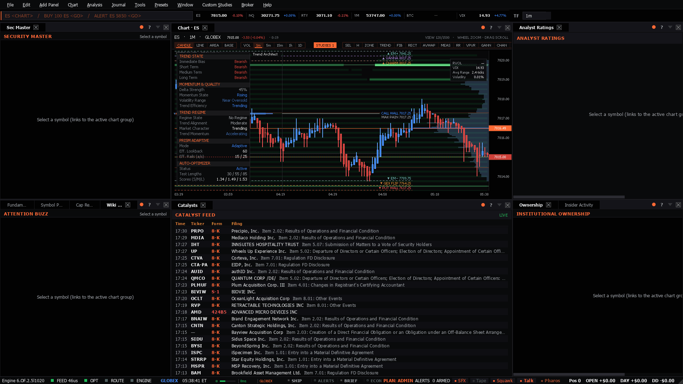This screenshot has height=384, width=683.
Task: Click the BRIEF button in status bar
Action: click(348, 380)
